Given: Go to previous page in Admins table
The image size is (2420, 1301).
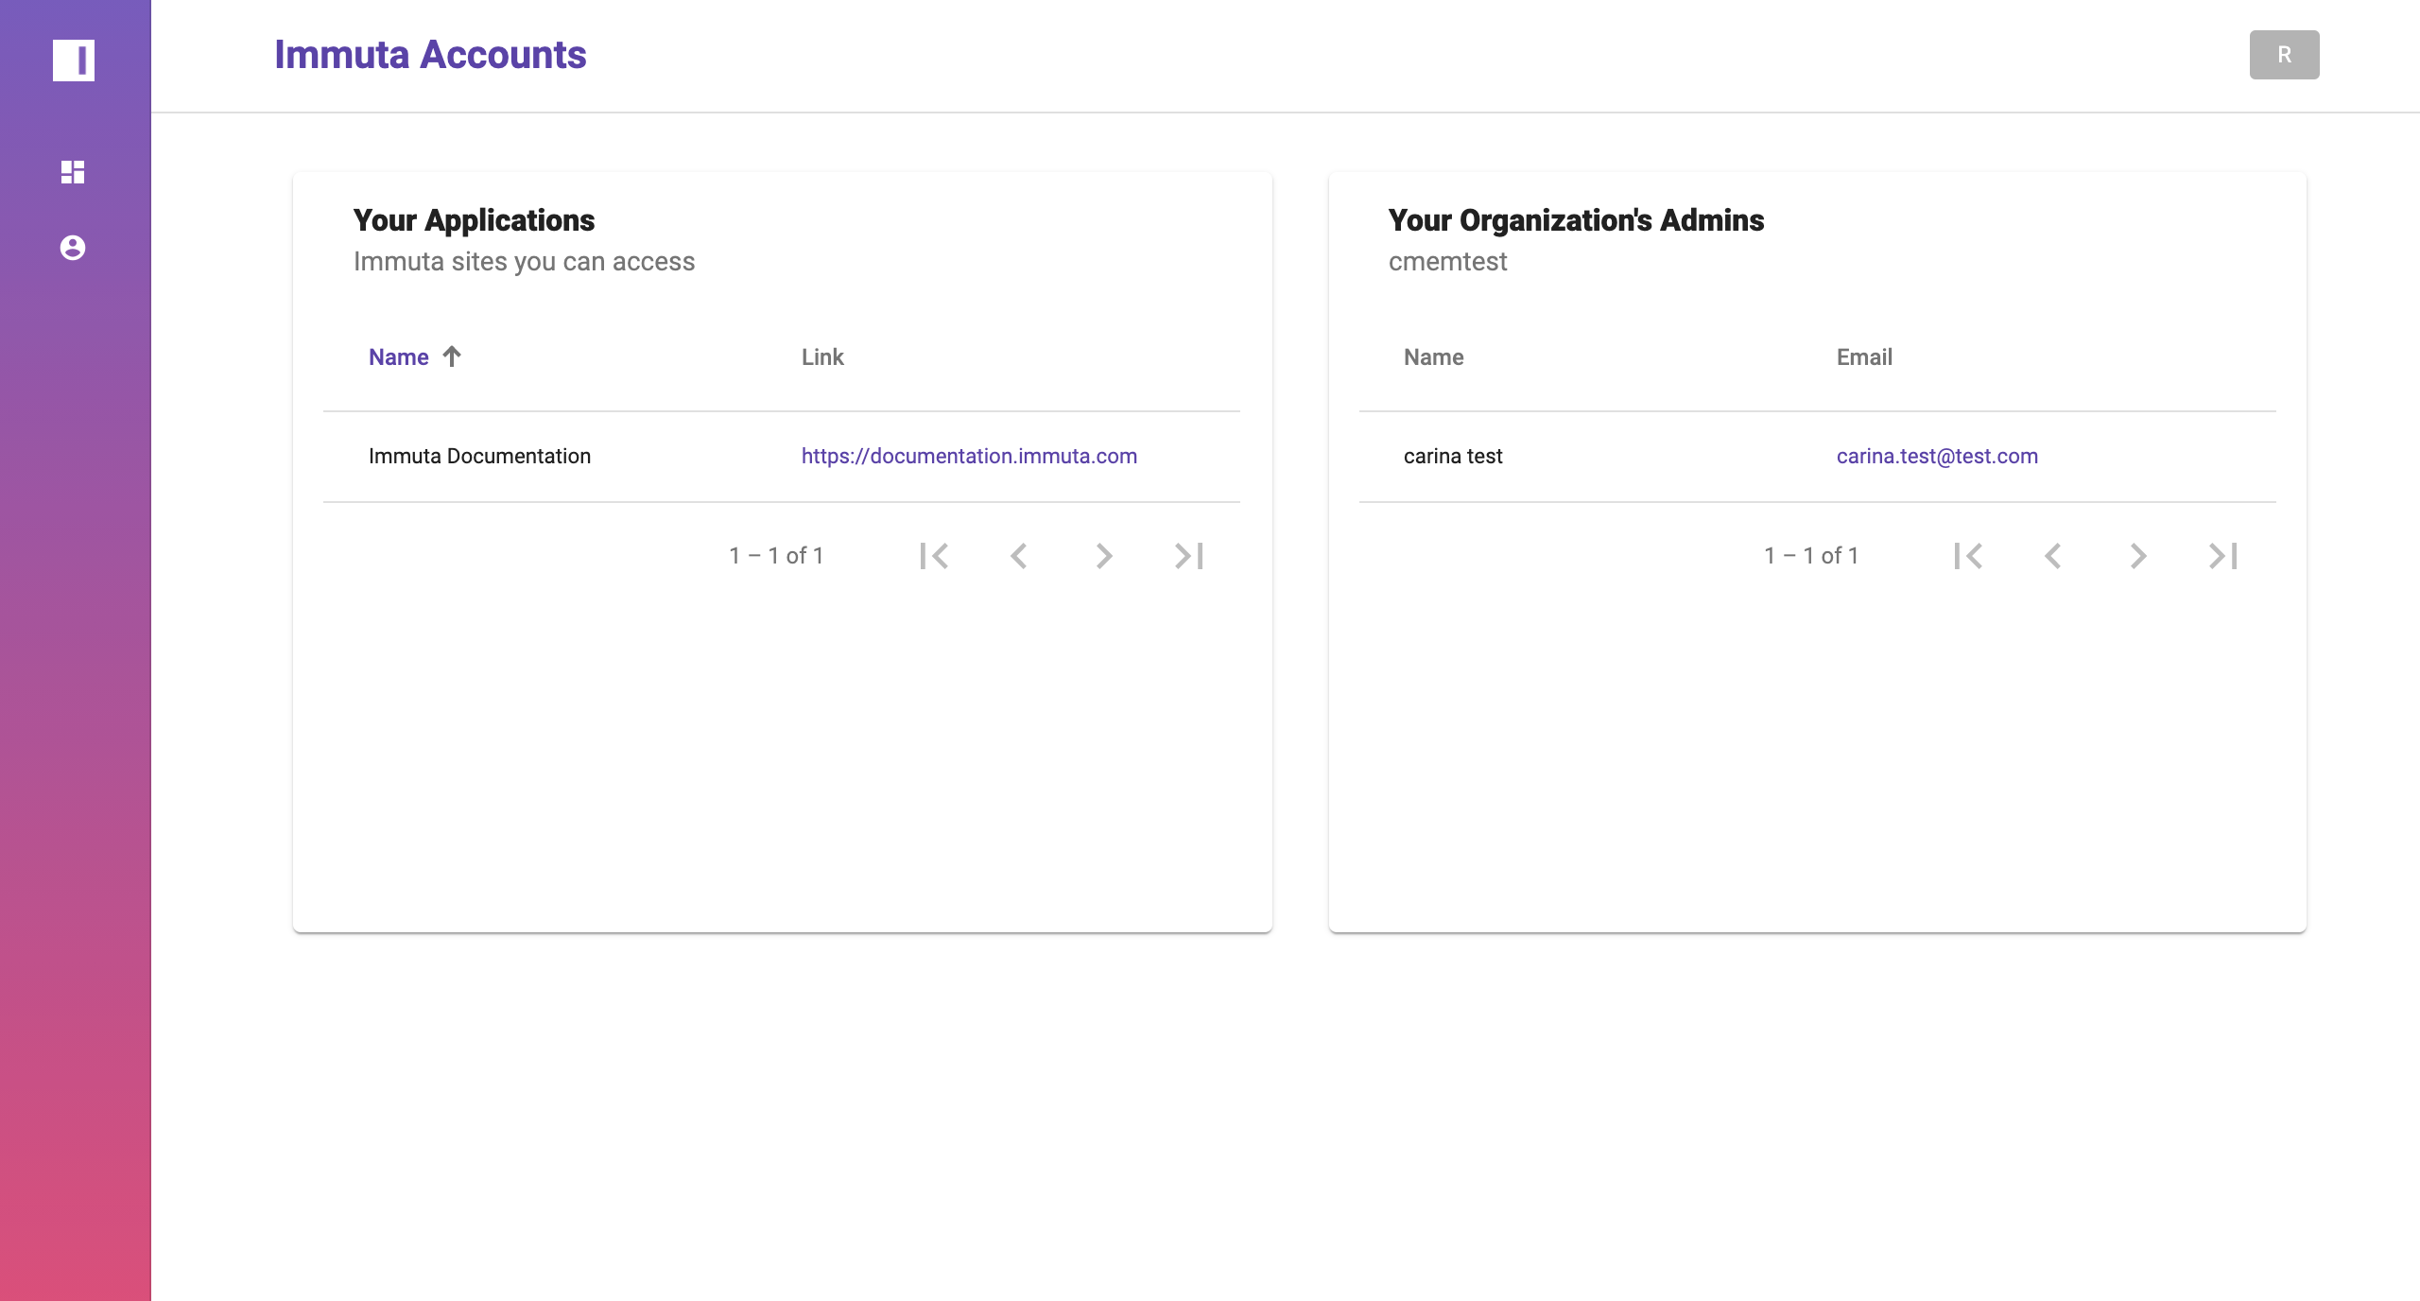Looking at the screenshot, I should (x=2053, y=556).
